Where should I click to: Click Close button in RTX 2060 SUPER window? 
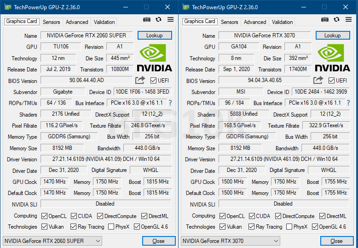(159, 241)
